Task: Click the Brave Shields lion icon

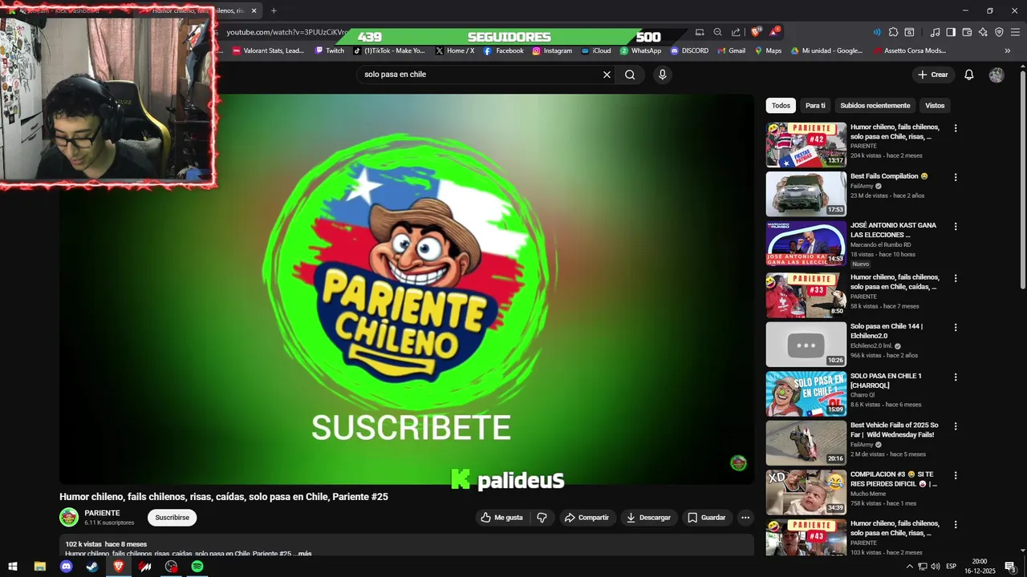Action: tap(755, 32)
